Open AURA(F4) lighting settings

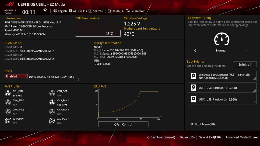(x=116, y=11)
